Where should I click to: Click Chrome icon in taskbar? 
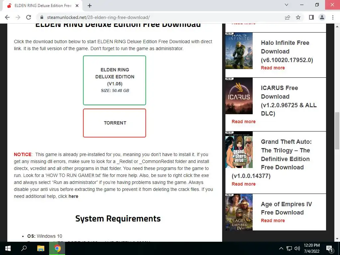click(57, 248)
